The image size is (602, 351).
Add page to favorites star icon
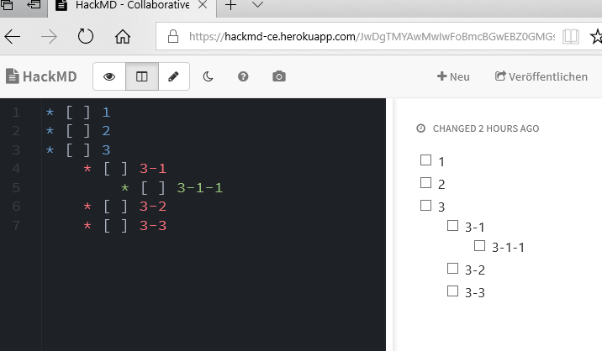(596, 36)
